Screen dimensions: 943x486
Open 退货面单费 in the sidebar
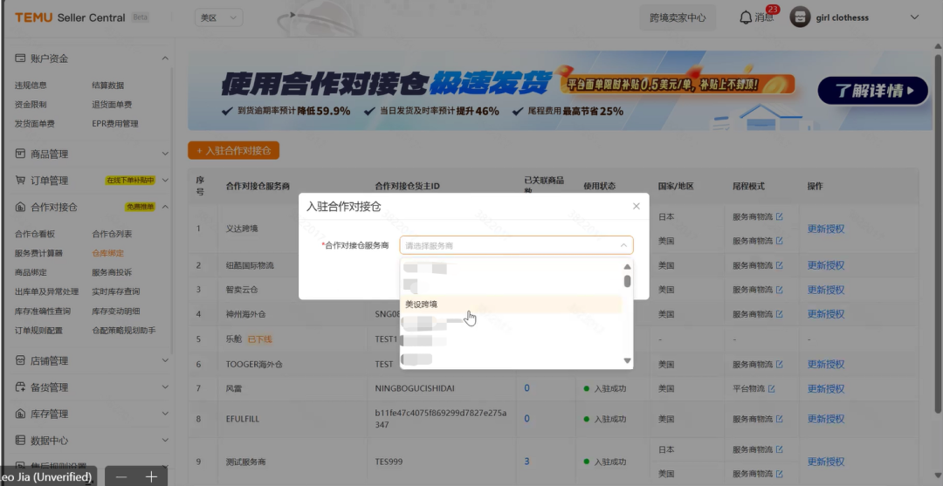112,105
